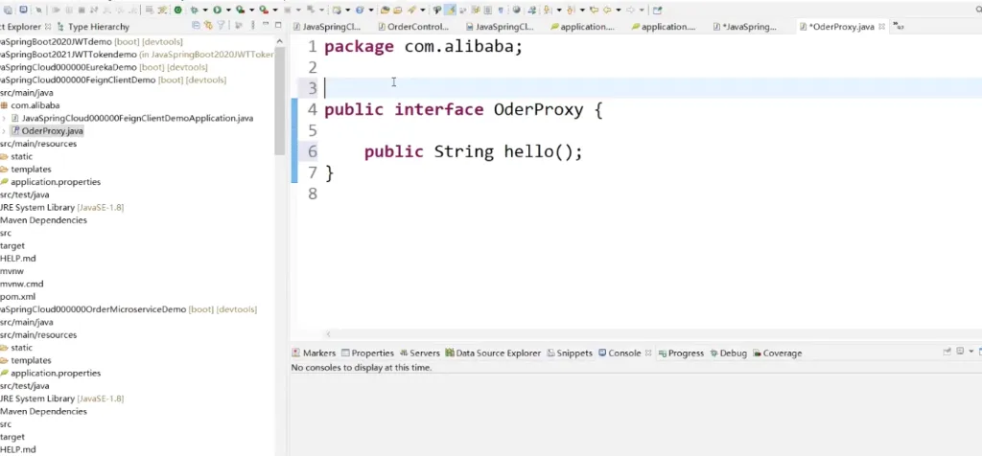Click the Previous Annotation icon
Viewport: 982px width, 456px height.
point(570,10)
